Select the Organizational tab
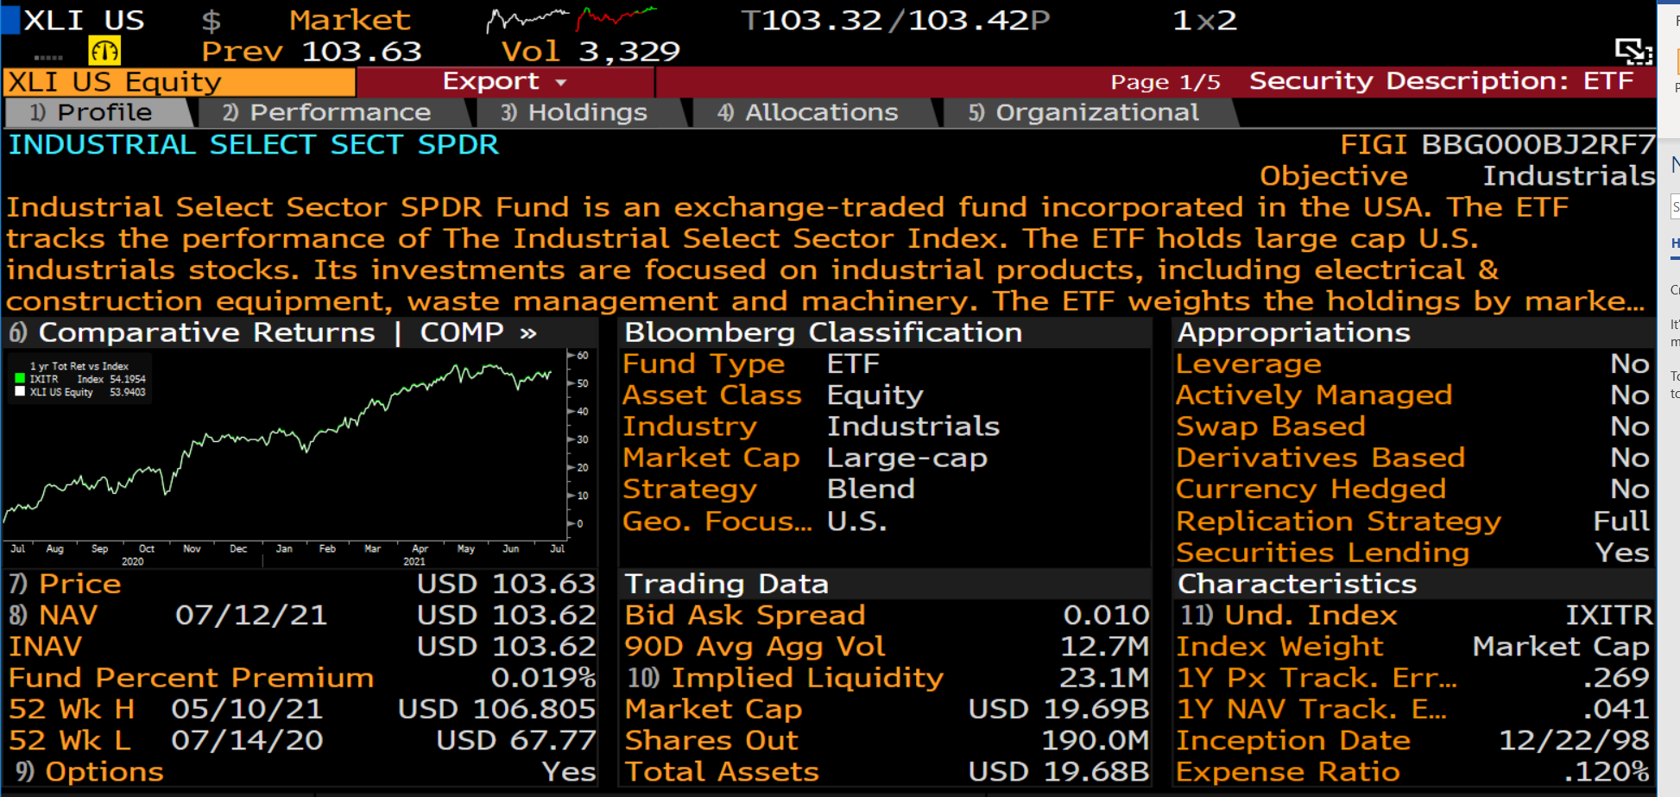The image size is (1680, 797). [x=1084, y=113]
